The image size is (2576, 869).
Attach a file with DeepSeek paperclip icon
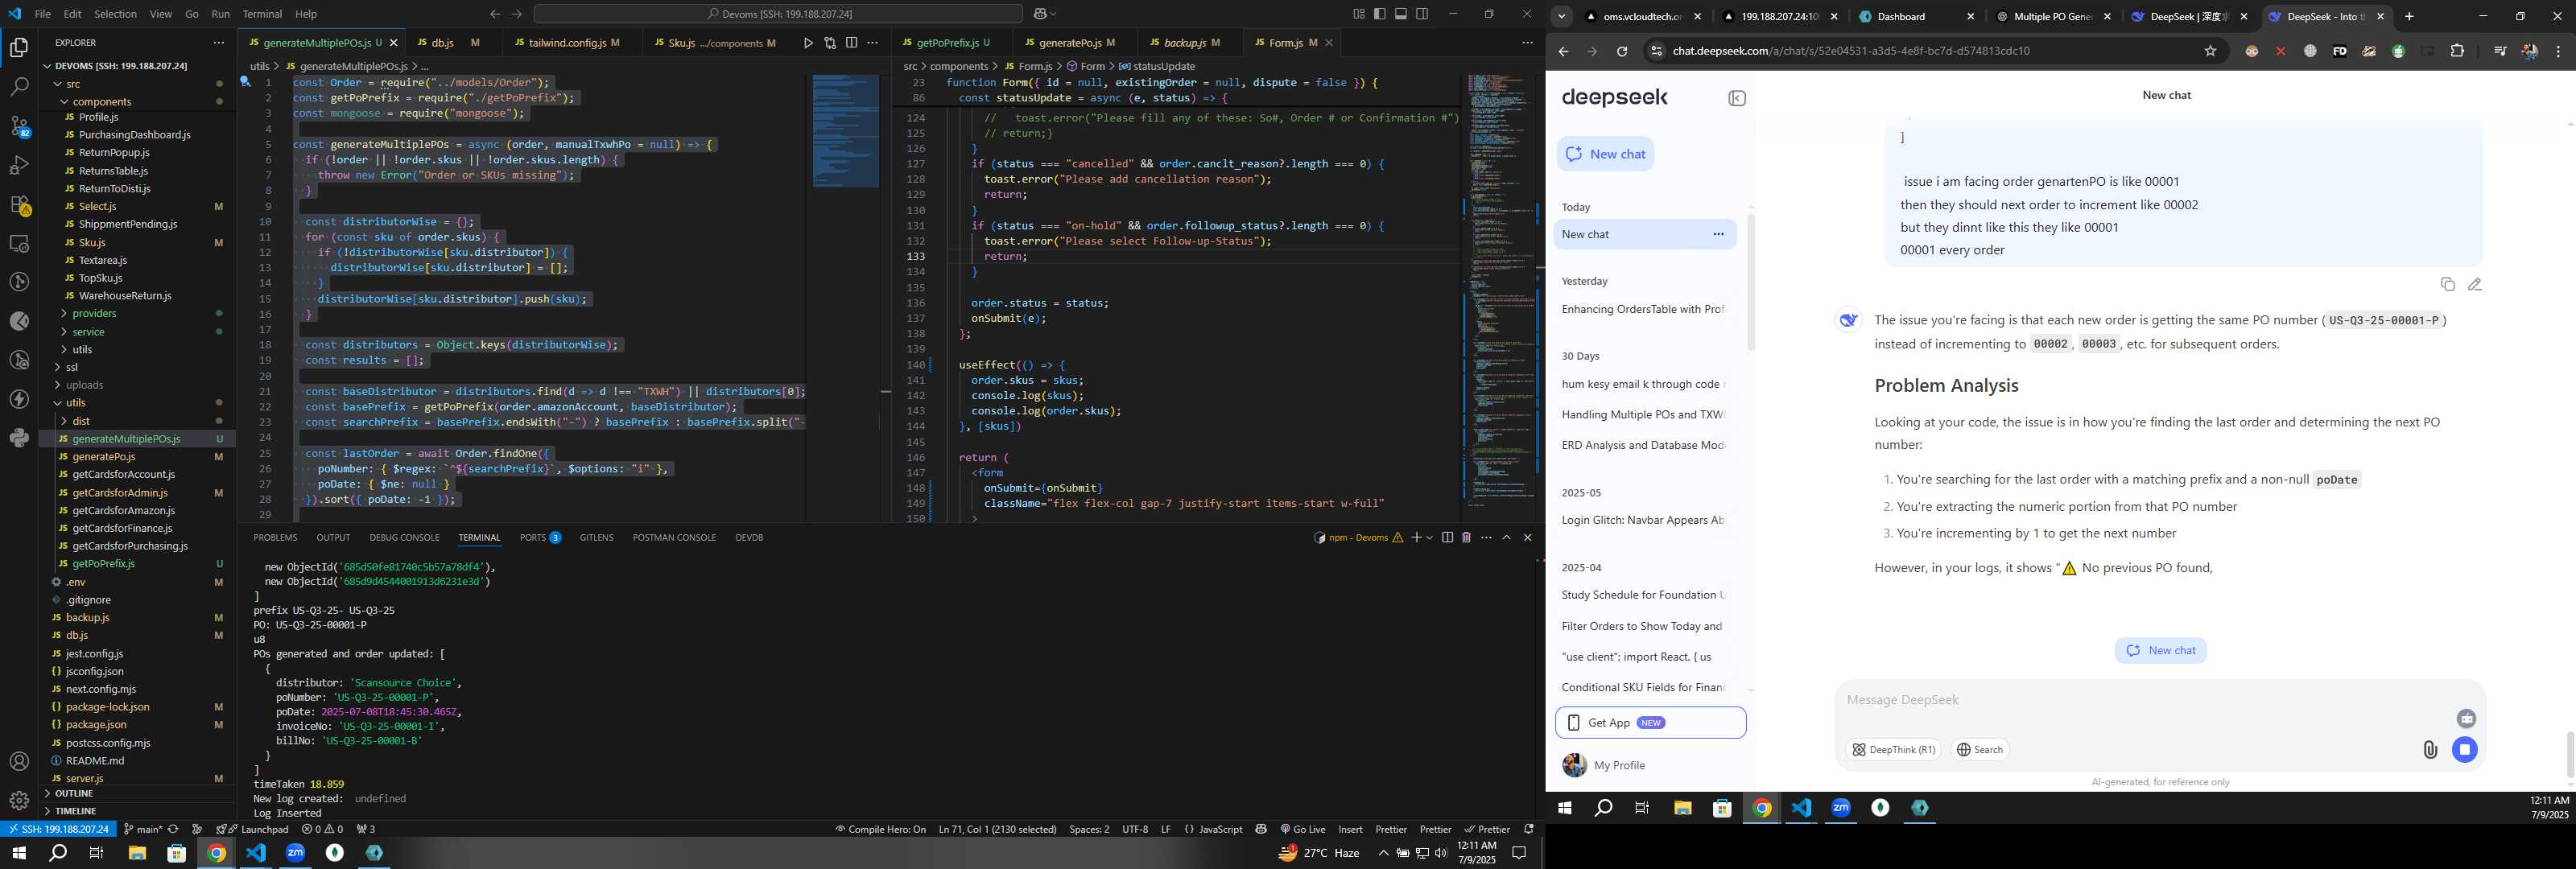2430,750
